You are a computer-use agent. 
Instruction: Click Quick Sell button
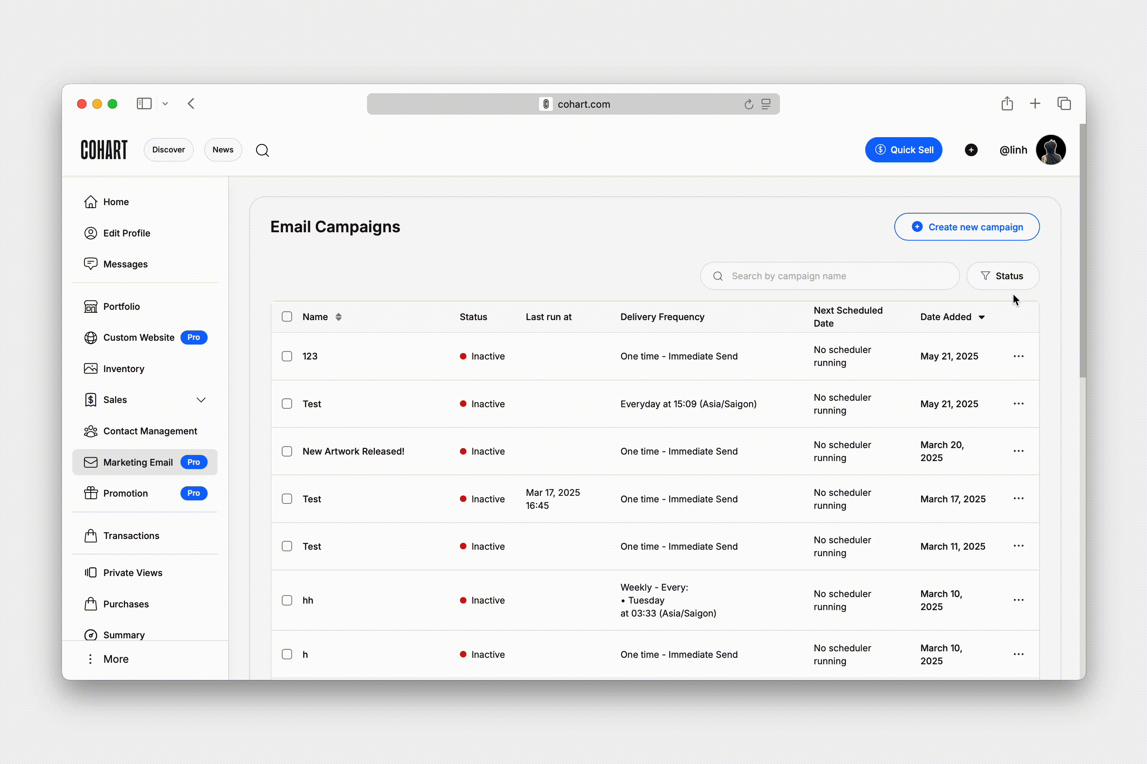click(x=904, y=150)
